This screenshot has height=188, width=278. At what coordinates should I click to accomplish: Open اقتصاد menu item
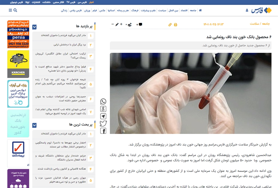tap(184, 11)
